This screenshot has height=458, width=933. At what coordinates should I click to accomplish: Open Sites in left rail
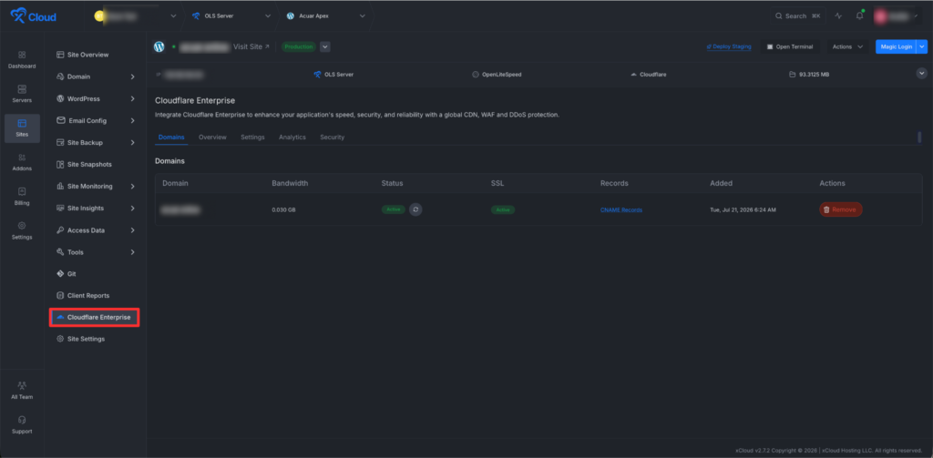[22, 128]
